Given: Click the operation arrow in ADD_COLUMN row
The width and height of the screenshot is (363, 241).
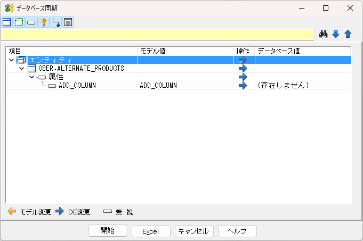Looking at the screenshot, I should 243,85.
